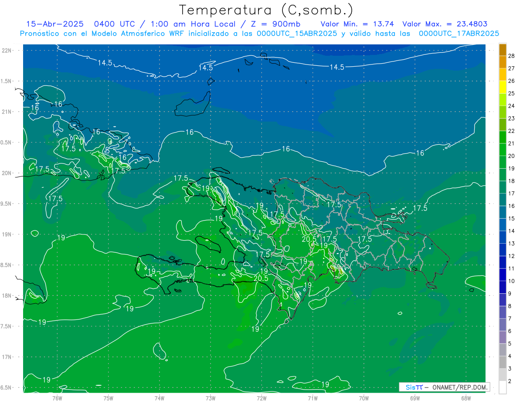Click the "72W" longitude axis label

point(261,398)
